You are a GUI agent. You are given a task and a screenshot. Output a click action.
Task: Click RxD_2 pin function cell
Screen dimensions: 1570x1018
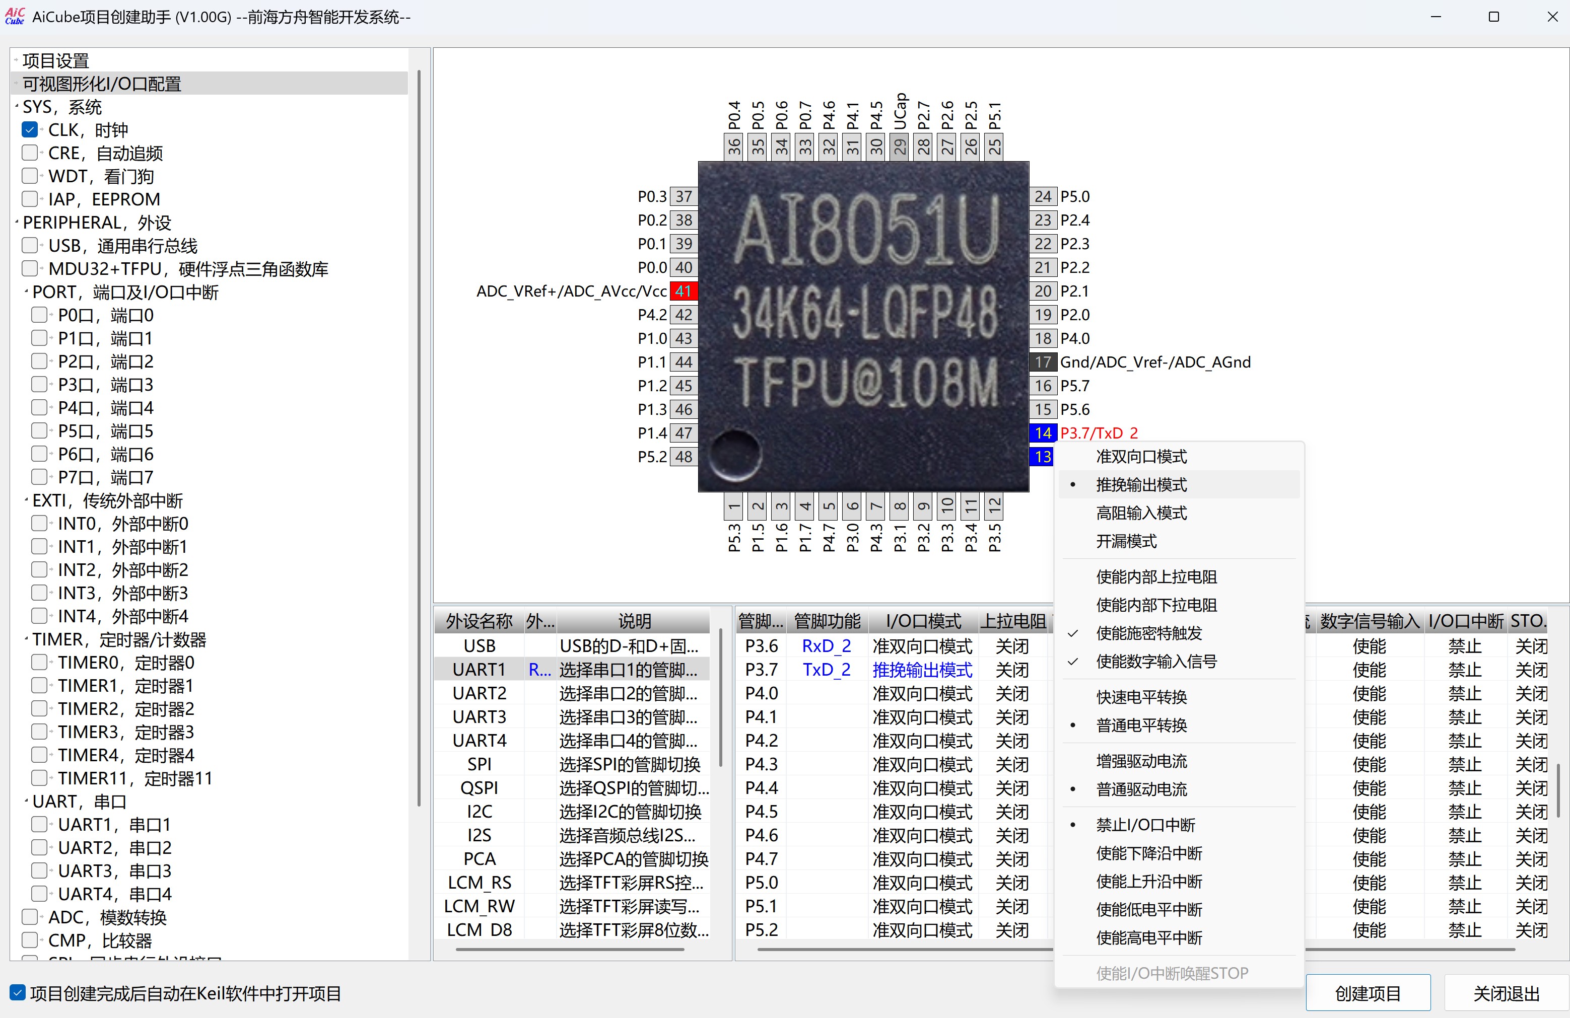(826, 646)
